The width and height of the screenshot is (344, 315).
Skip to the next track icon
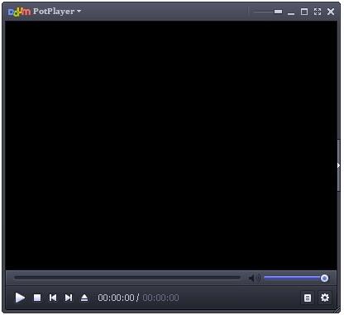[x=69, y=298]
